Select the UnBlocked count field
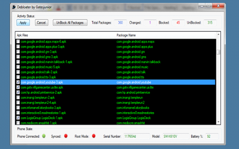The image size is (239, 149). 210,23
